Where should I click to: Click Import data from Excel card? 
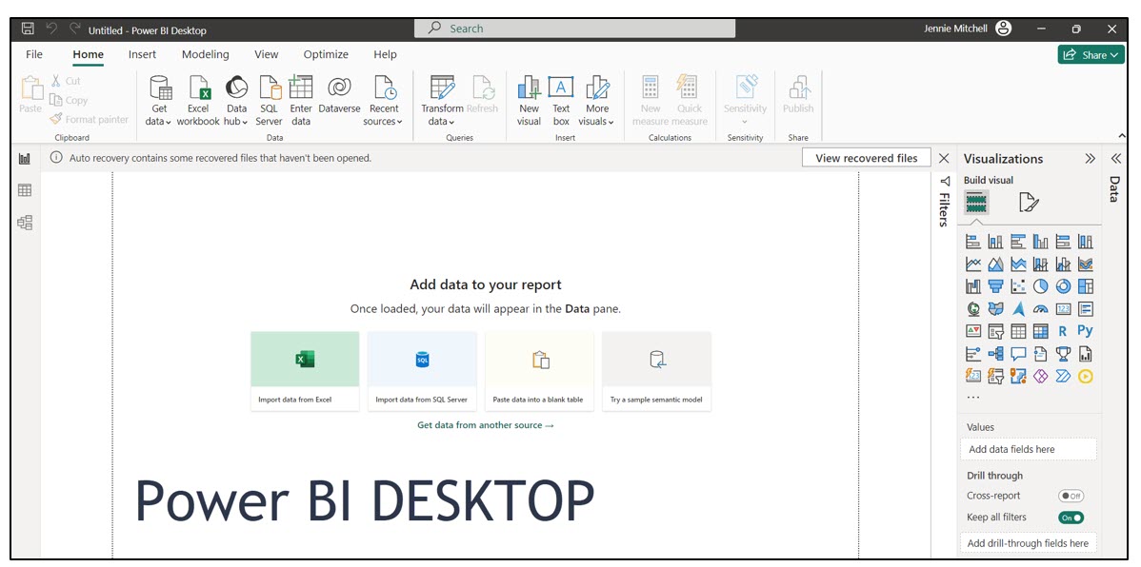(305, 371)
